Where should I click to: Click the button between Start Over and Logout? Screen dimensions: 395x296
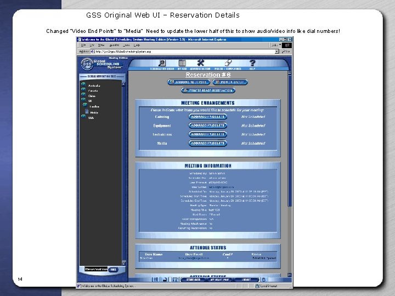[x=219, y=280]
